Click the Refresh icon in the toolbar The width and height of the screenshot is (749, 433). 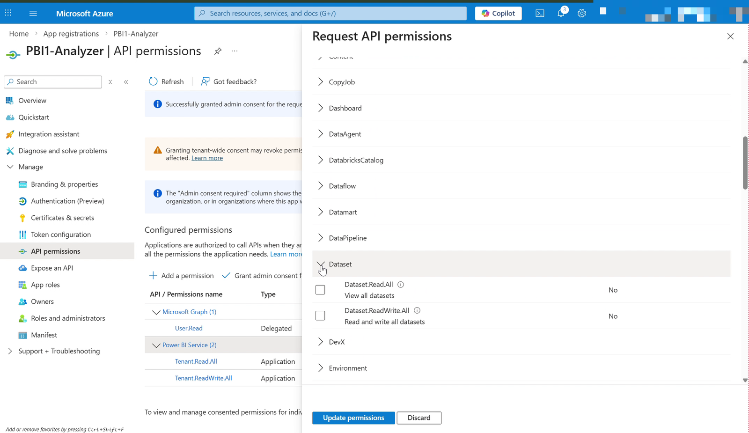153,81
